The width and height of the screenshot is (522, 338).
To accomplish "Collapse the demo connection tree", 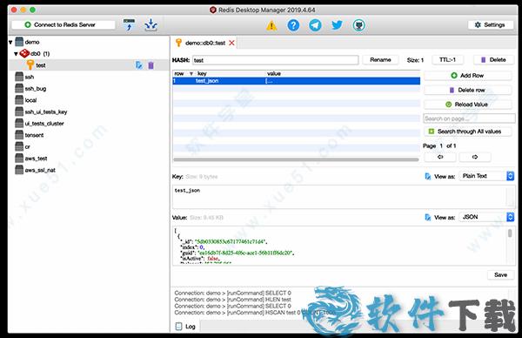I will (10, 43).
